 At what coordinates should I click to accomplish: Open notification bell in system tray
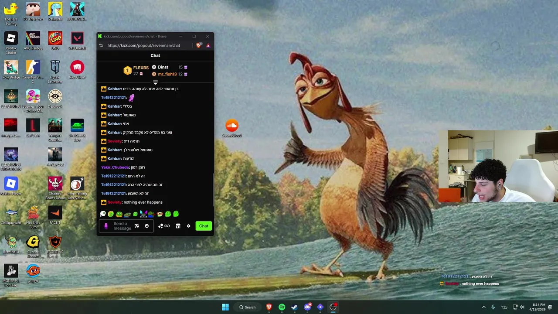pos(550,307)
